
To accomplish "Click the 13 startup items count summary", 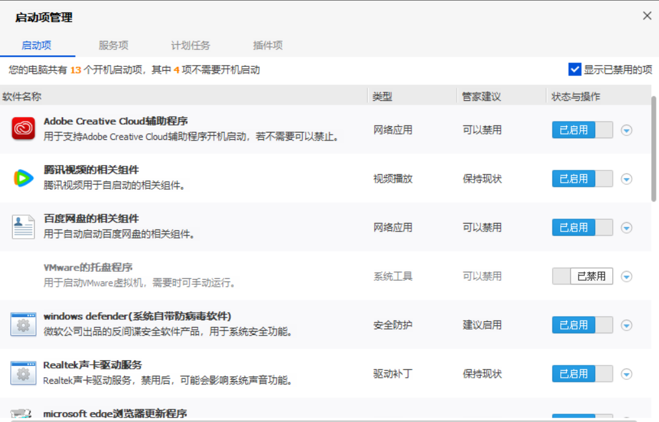I will pyautogui.click(x=134, y=70).
